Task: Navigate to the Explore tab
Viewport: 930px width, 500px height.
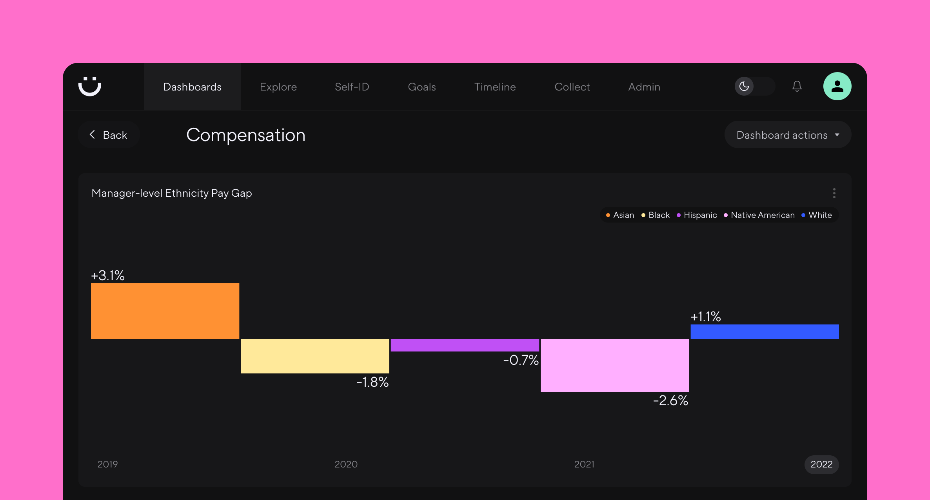Action: (278, 87)
